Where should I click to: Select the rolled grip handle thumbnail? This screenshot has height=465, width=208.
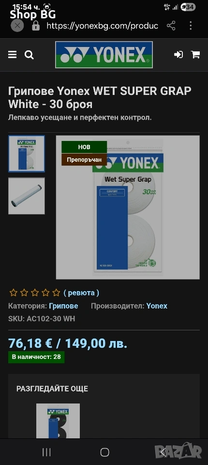pyautogui.click(x=27, y=196)
